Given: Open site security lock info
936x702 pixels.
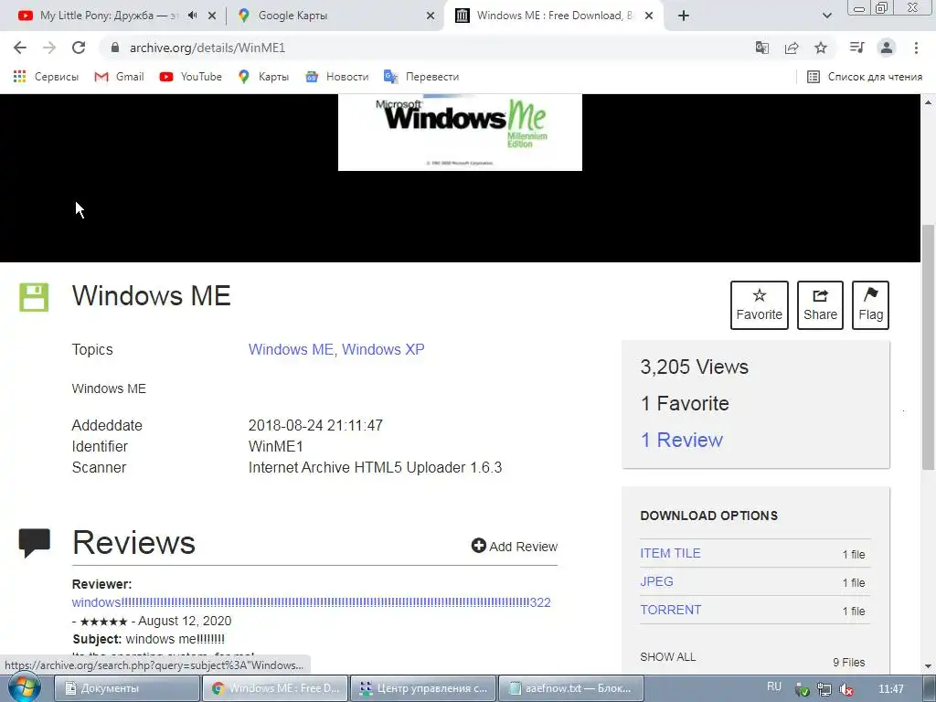Looking at the screenshot, I should pos(115,48).
